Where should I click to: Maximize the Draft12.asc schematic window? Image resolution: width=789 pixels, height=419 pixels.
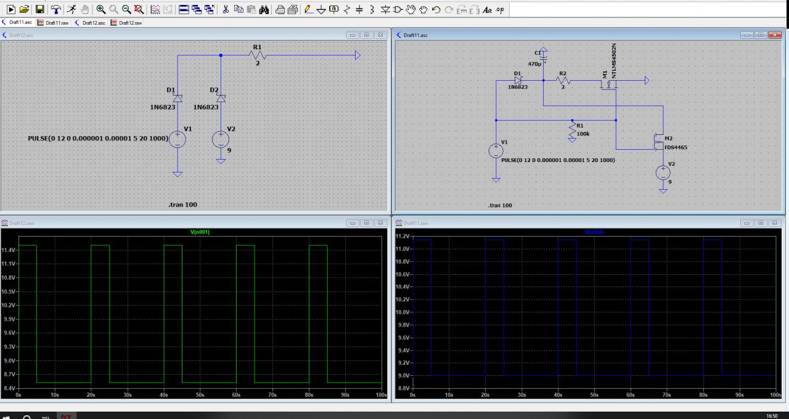pos(367,35)
